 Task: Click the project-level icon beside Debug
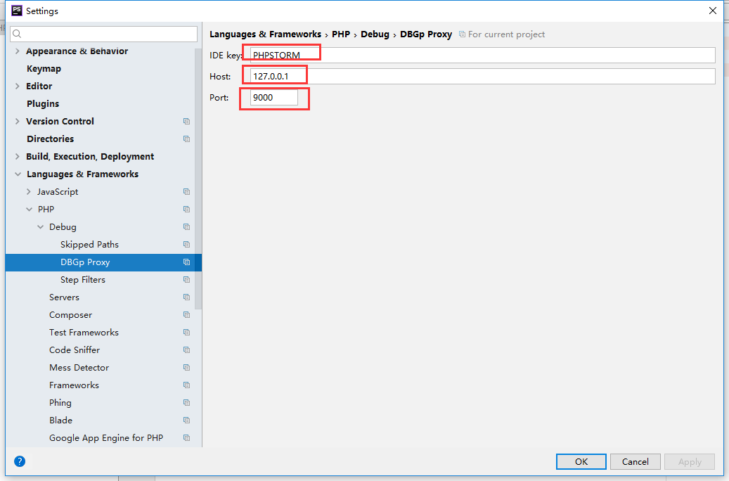pos(186,227)
